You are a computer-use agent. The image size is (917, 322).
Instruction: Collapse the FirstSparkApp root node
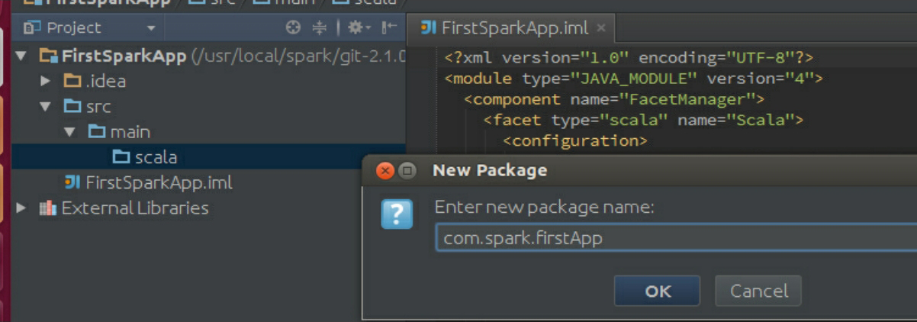pyautogui.click(x=21, y=56)
